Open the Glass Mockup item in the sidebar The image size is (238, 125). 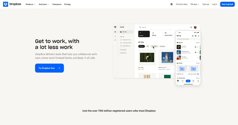coord(125,46)
